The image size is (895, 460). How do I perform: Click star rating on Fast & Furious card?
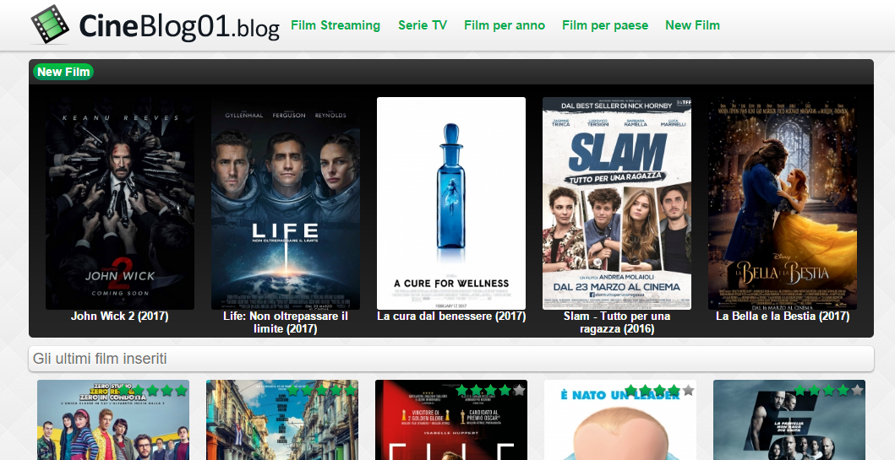pos(829,391)
